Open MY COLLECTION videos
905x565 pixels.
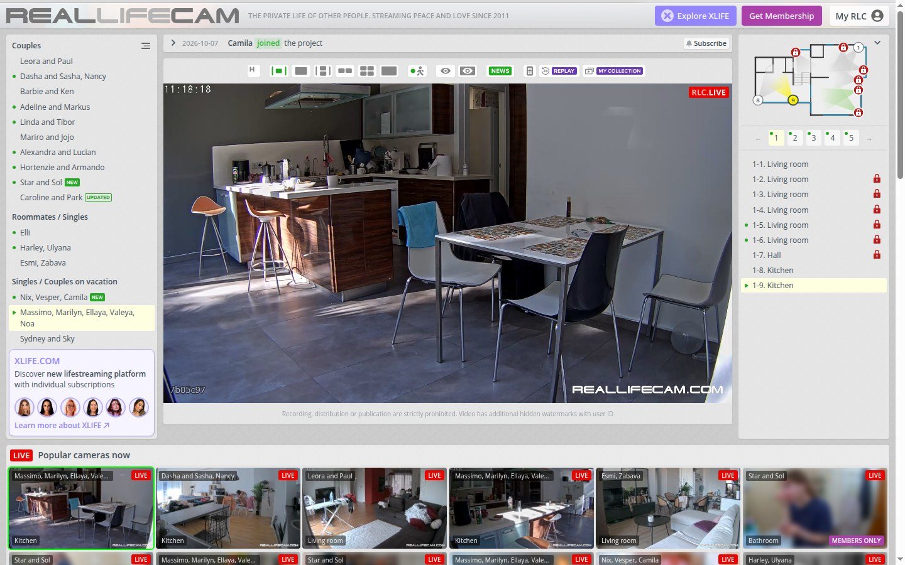(x=614, y=71)
